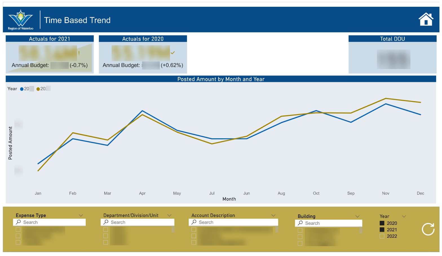Click the Month x-axis title
Screen dimensions: 442x256
229,199
